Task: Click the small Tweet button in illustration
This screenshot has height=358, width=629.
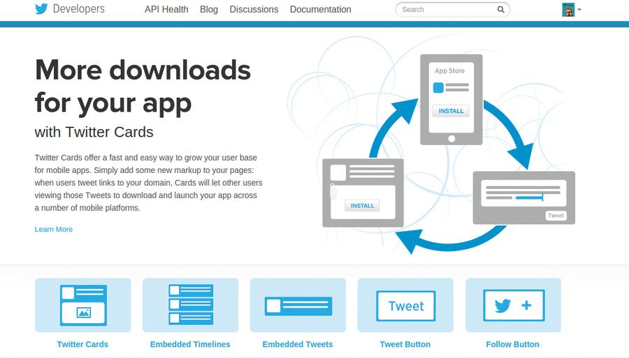Action: pos(556,216)
